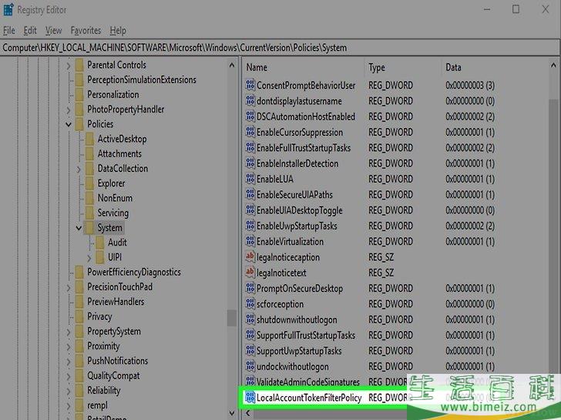561x420 pixels.
Task: Click the Registry Editor app icon in title bar
Action: pos(8,11)
